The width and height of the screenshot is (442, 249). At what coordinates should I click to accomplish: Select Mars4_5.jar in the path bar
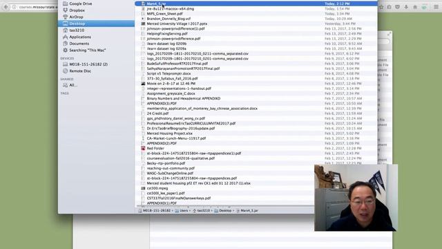point(247,210)
